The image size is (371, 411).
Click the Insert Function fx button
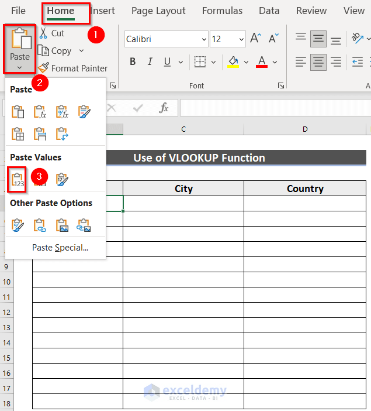[164, 108]
